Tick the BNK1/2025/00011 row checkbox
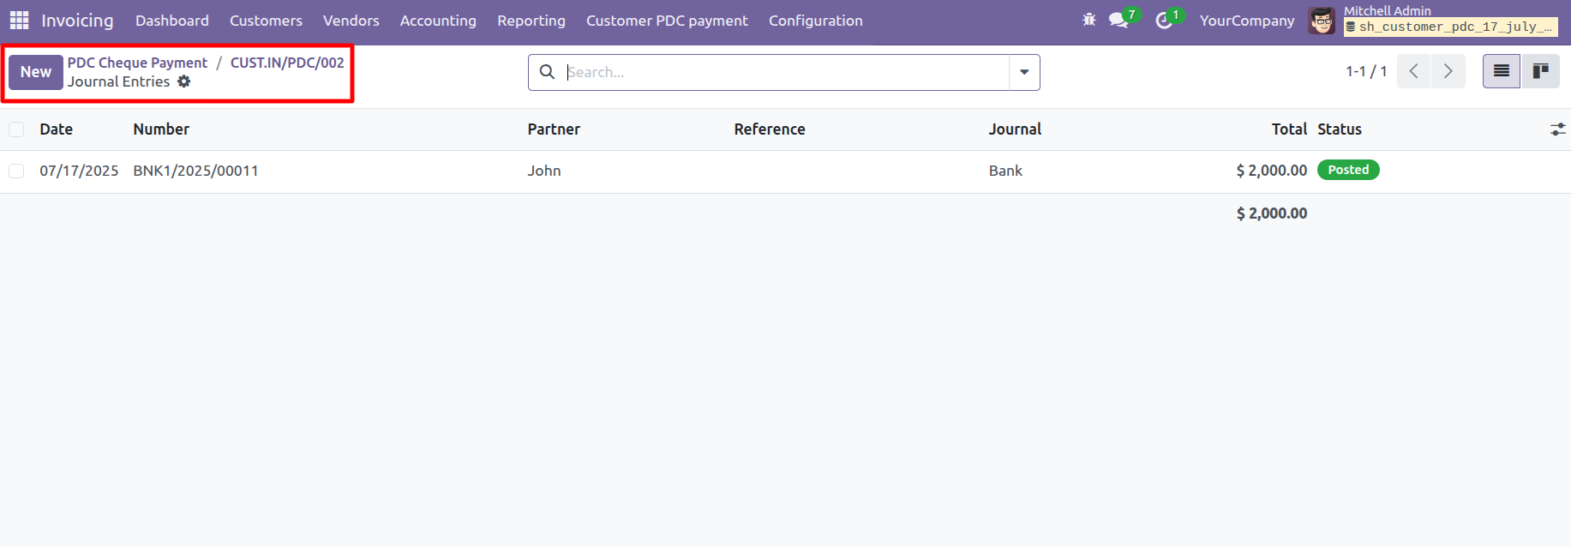The width and height of the screenshot is (1571, 547). click(16, 171)
